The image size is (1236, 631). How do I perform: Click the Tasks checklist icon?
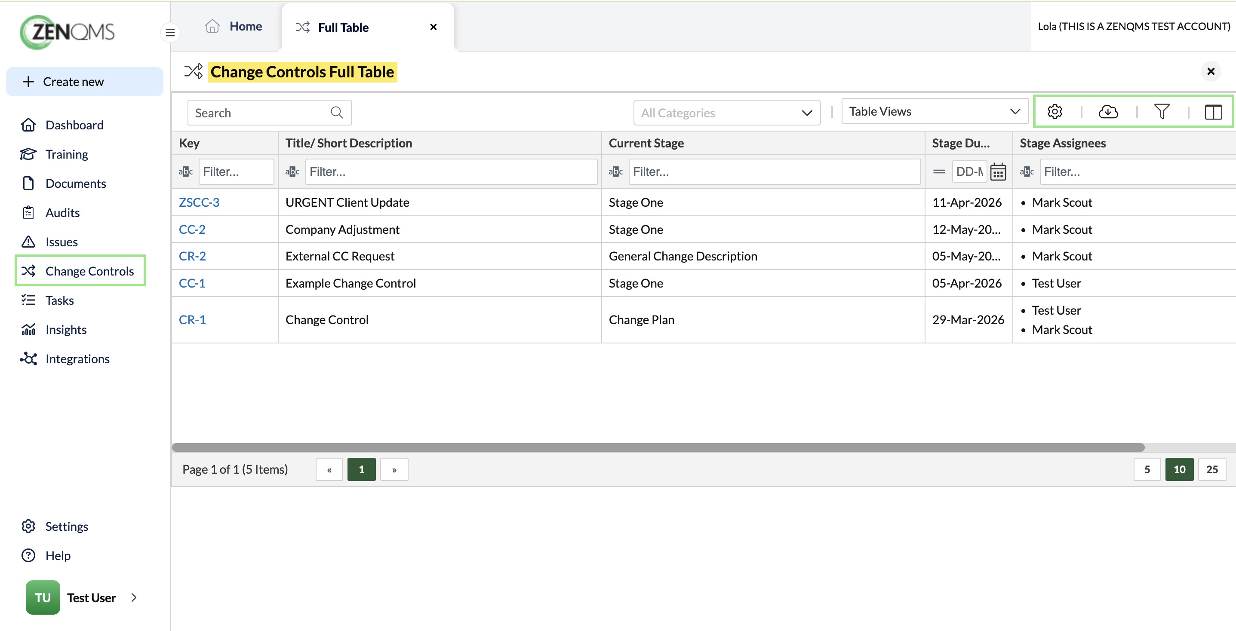(28, 300)
